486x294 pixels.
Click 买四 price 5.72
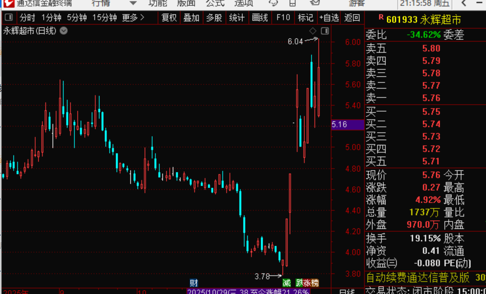pyautogui.click(x=431, y=149)
